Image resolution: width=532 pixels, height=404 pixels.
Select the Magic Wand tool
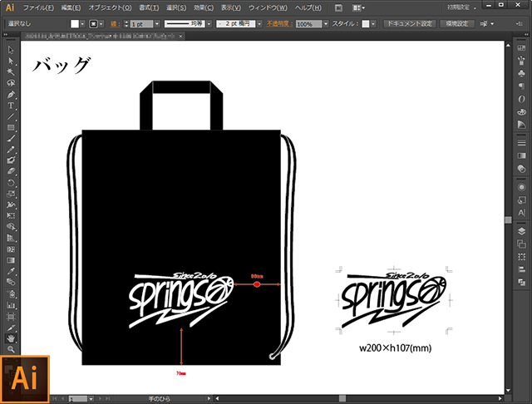(x=11, y=72)
